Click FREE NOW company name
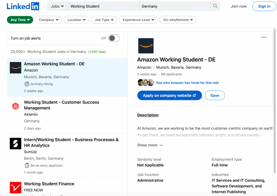This screenshot has height=196, width=277. pyautogui.click(x=33, y=190)
